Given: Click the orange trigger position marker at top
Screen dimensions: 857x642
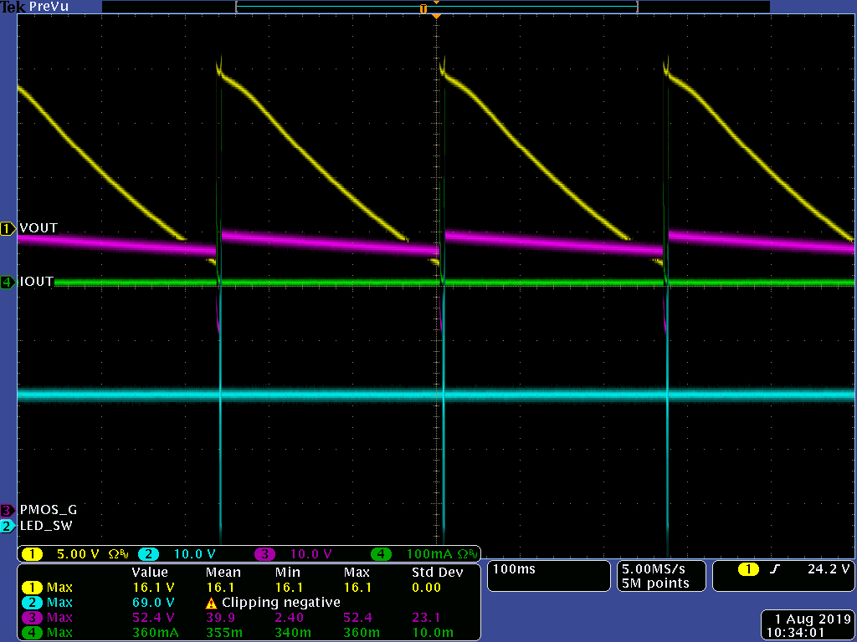Looking at the screenshot, I should (436, 17).
